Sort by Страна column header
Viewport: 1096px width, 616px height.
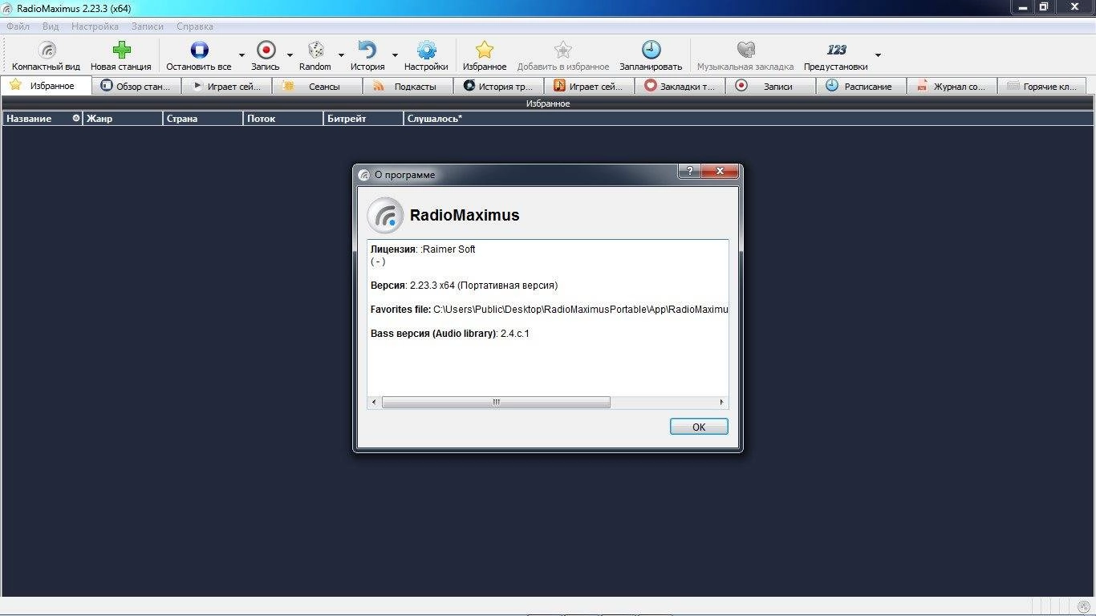click(x=203, y=118)
